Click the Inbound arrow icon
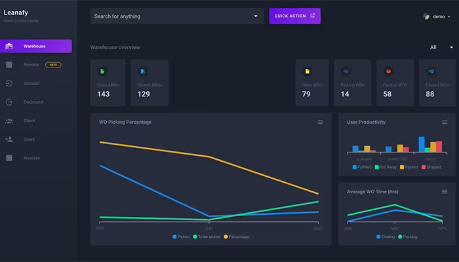The width and height of the screenshot is (459, 262). click(x=9, y=83)
